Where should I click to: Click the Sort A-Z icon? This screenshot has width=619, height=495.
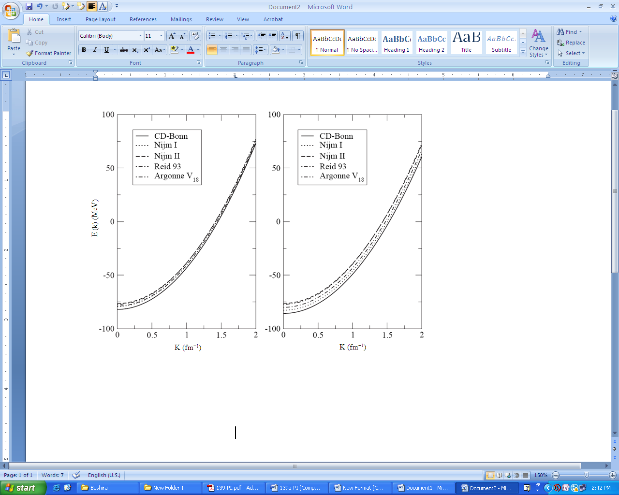click(x=284, y=36)
